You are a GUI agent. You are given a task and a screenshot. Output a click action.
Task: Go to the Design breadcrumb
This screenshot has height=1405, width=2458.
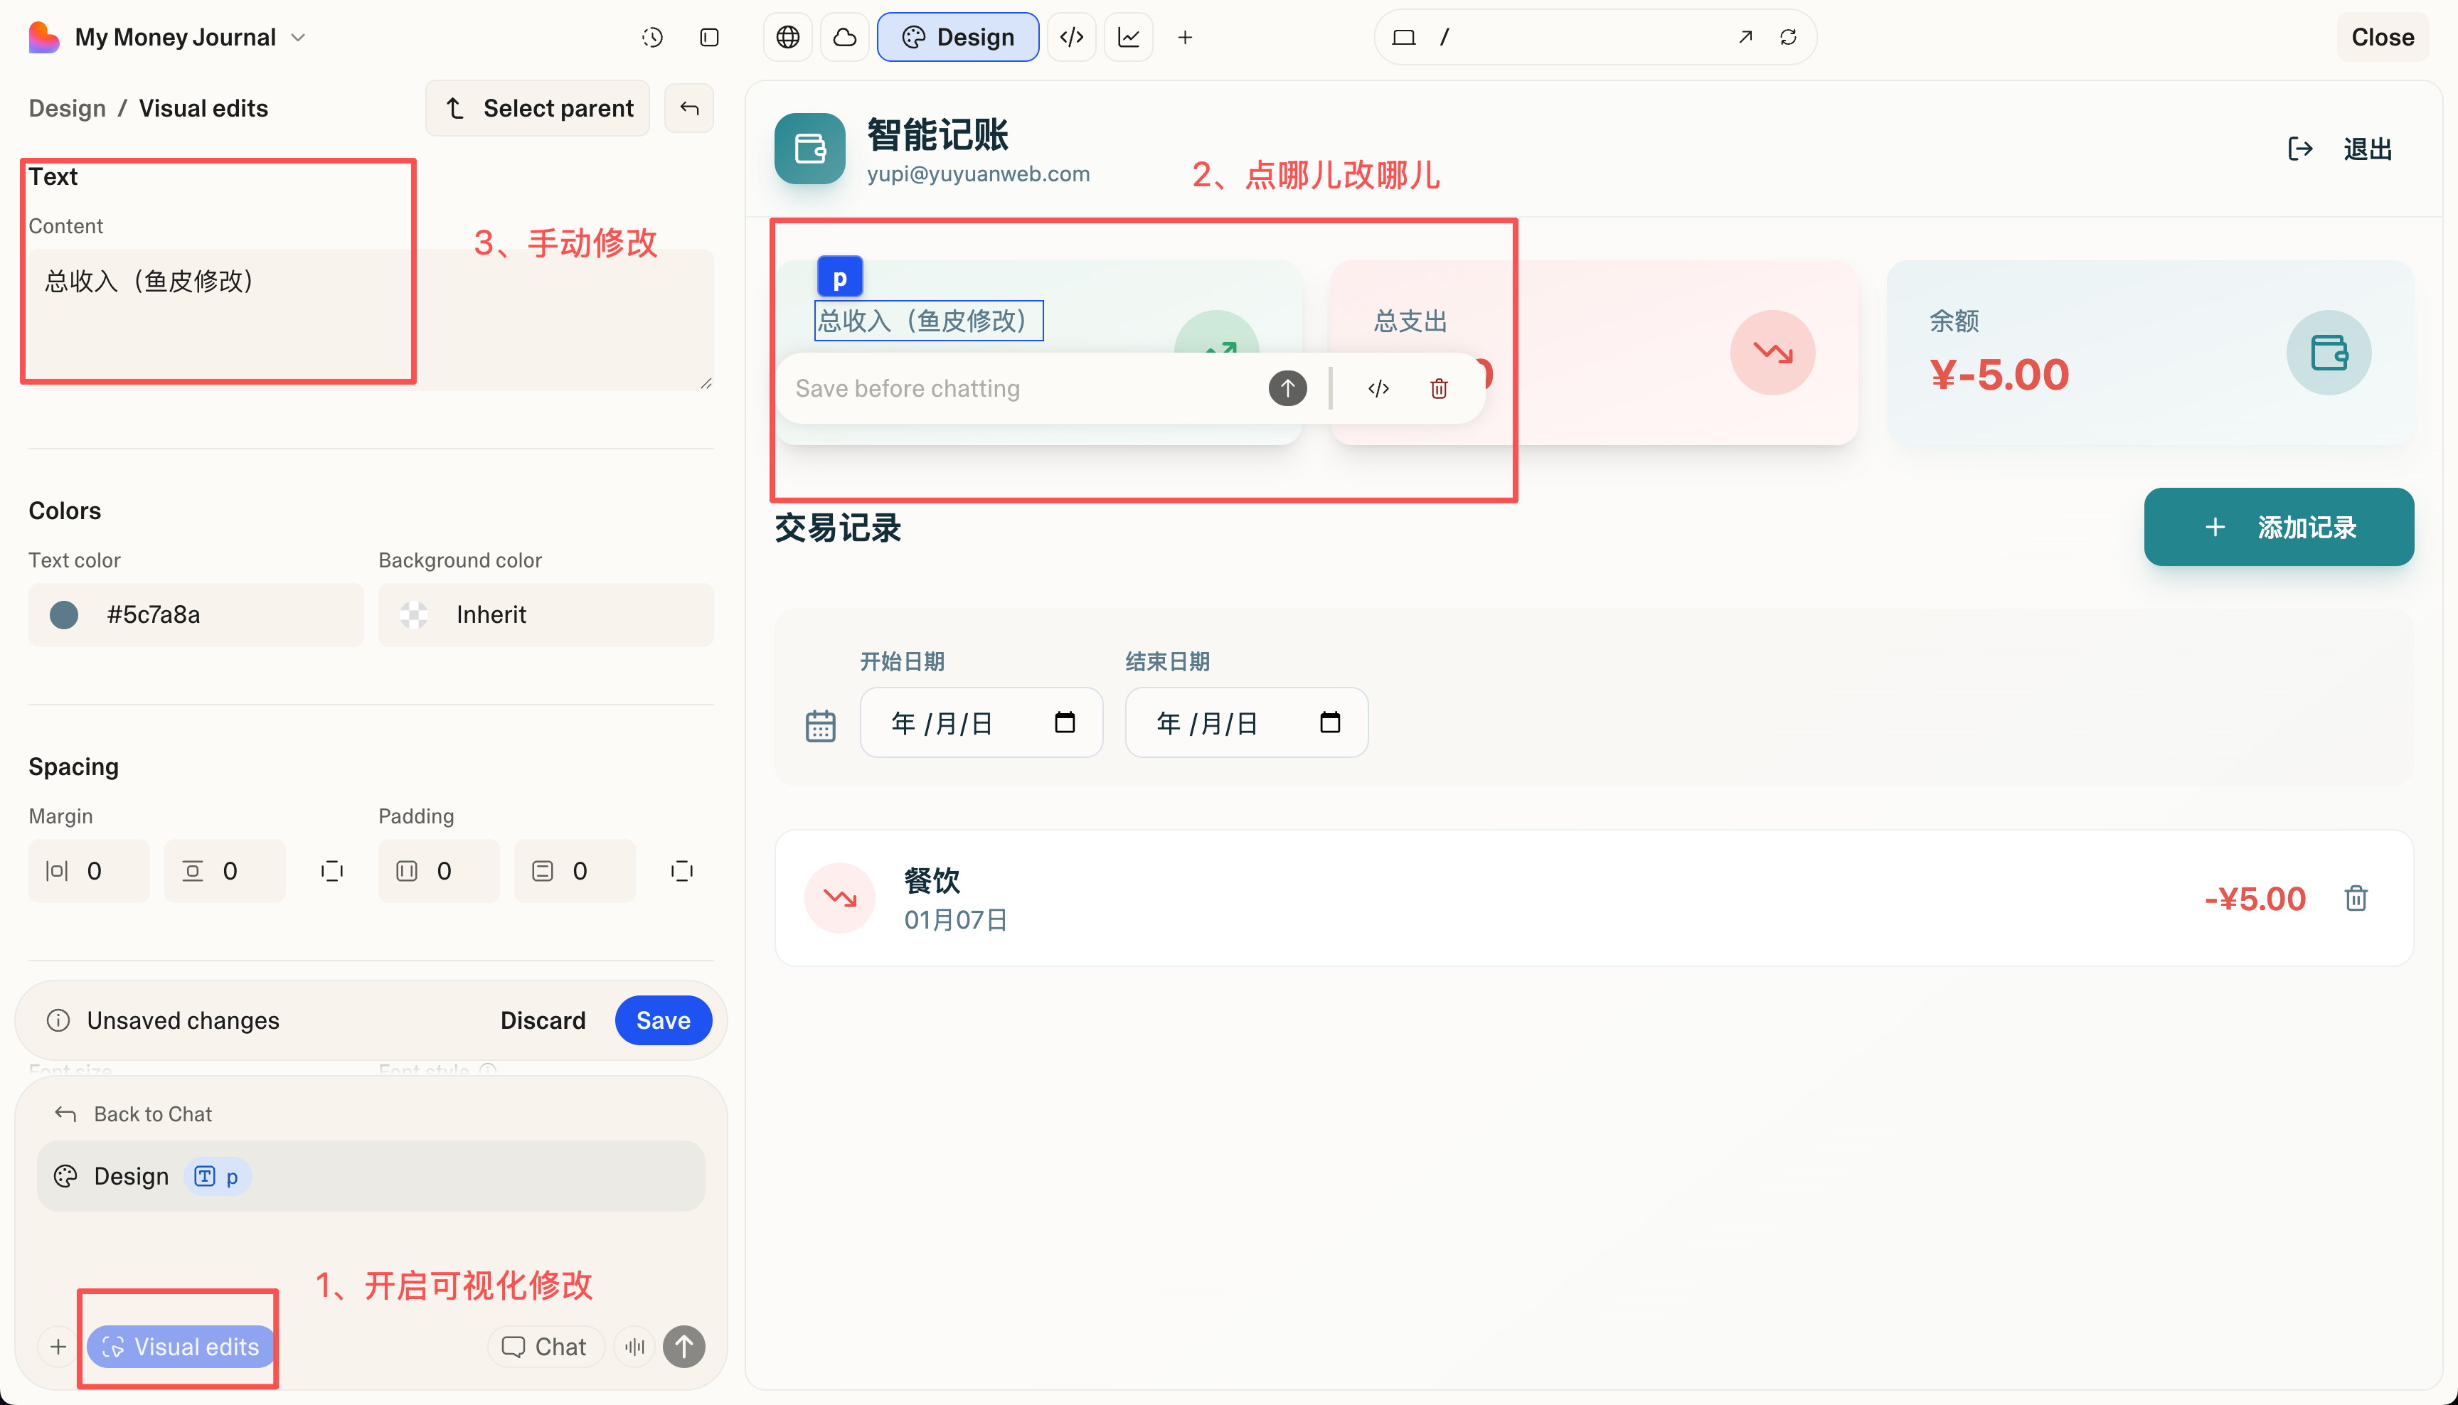tap(67, 108)
